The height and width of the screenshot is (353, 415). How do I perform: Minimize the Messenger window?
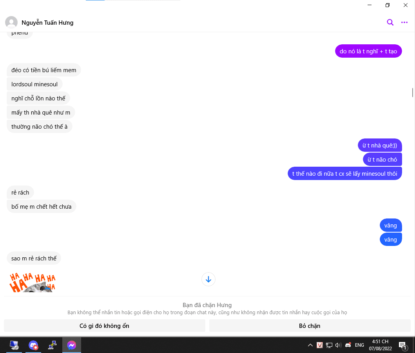coord(370,5)
